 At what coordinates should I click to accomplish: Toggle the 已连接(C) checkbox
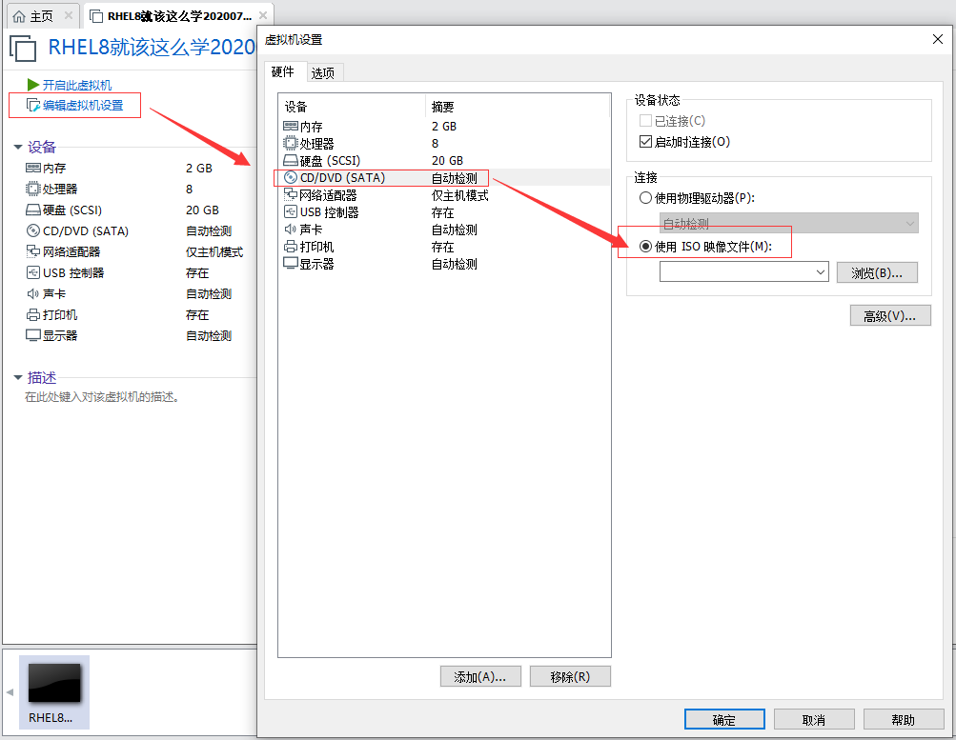tap(645, 121)
